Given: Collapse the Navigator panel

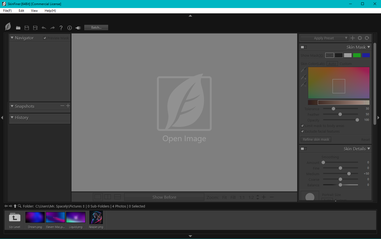Looking at the screenshot, I should [x=12, y=38].
